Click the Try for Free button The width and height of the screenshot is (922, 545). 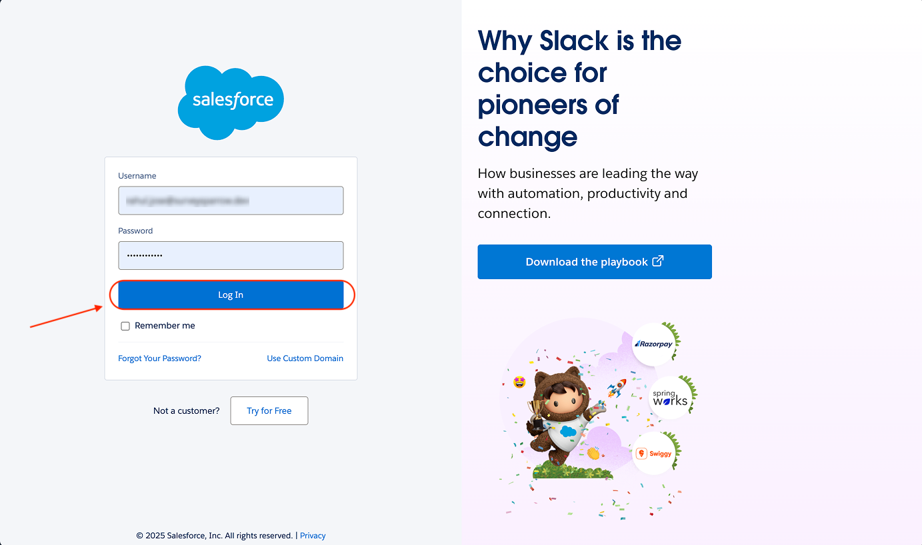(x=269, y=410)
